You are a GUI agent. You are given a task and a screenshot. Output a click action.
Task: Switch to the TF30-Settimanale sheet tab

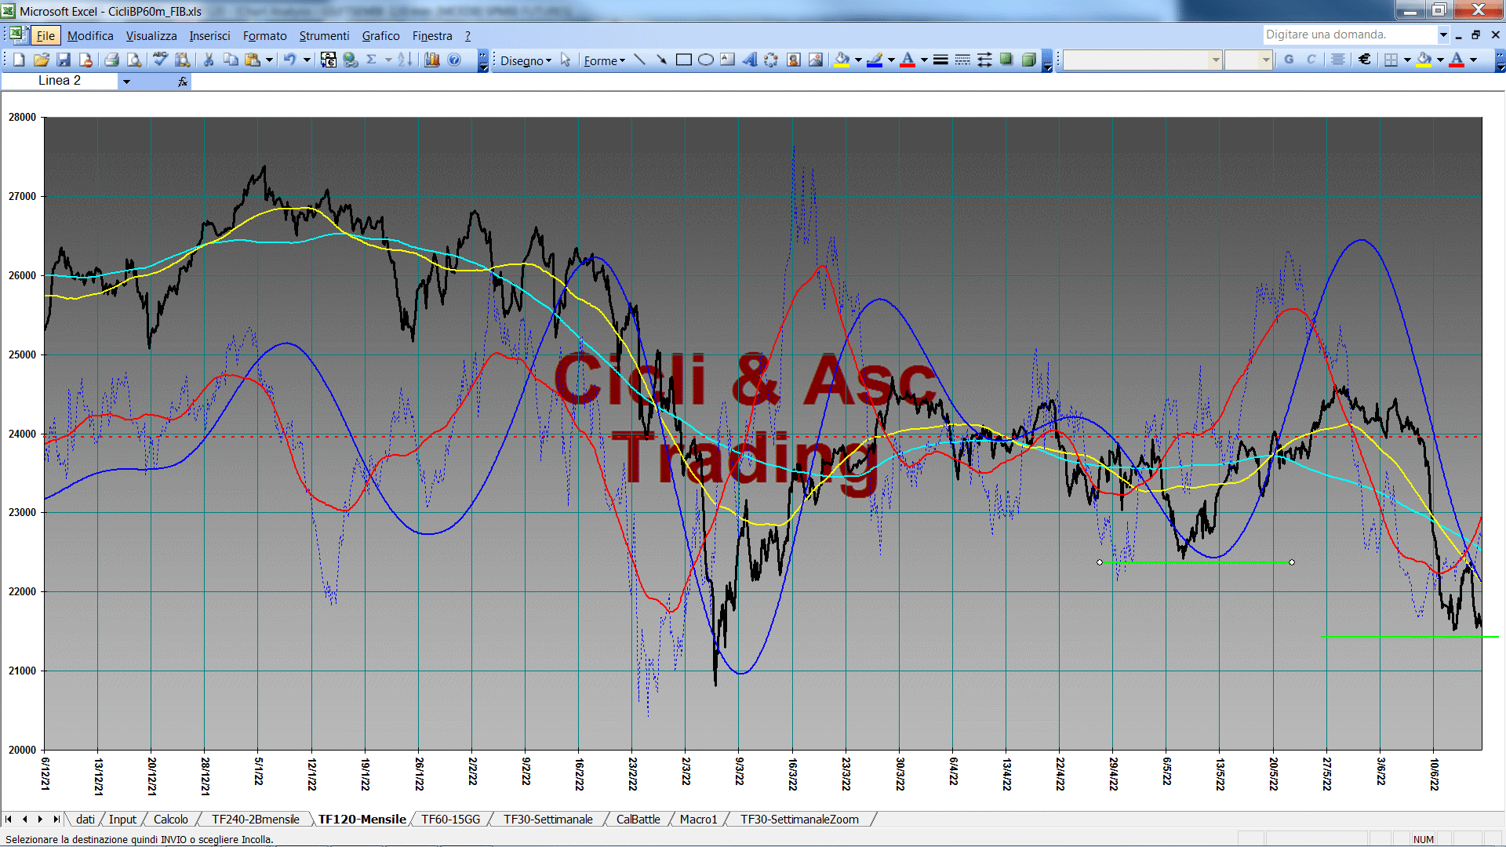[x=547, y=820]
